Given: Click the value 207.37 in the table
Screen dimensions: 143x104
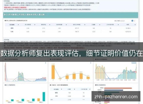Looking at the screenshot, I should pos(77,28).
